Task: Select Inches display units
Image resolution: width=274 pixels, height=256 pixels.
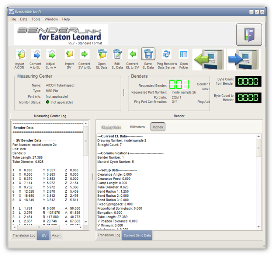Action: [158, 127]
